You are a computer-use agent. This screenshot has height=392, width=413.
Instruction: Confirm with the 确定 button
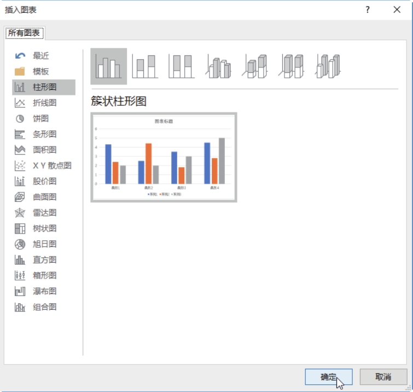pos(328,377)
